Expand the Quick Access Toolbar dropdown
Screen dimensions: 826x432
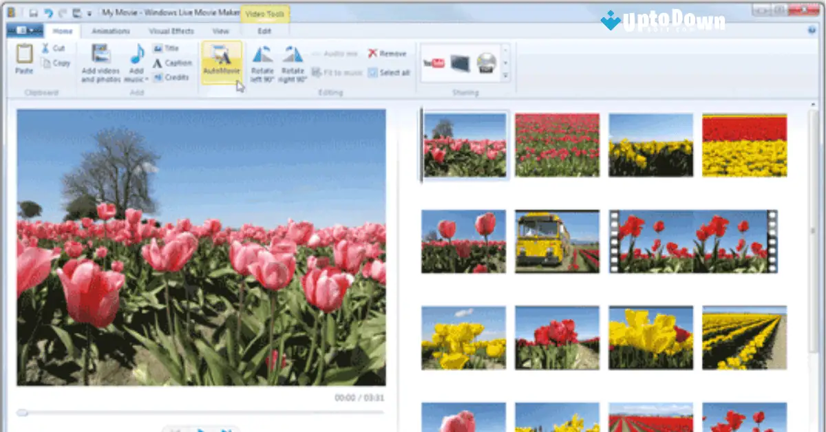(x=90, y=11)
